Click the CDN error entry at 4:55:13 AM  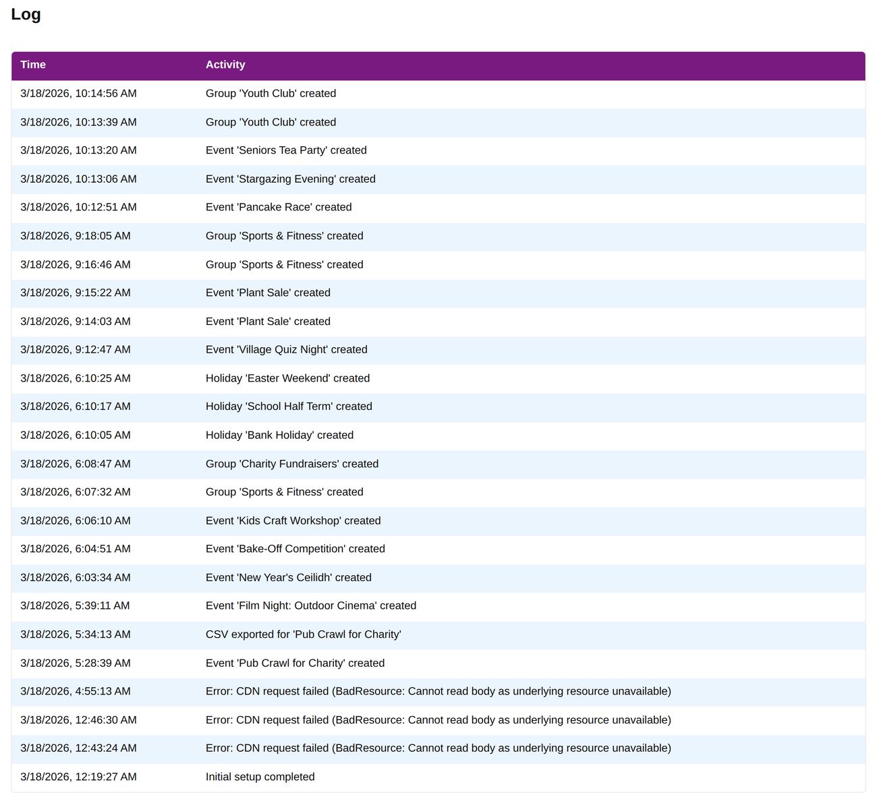click(438, 691)
